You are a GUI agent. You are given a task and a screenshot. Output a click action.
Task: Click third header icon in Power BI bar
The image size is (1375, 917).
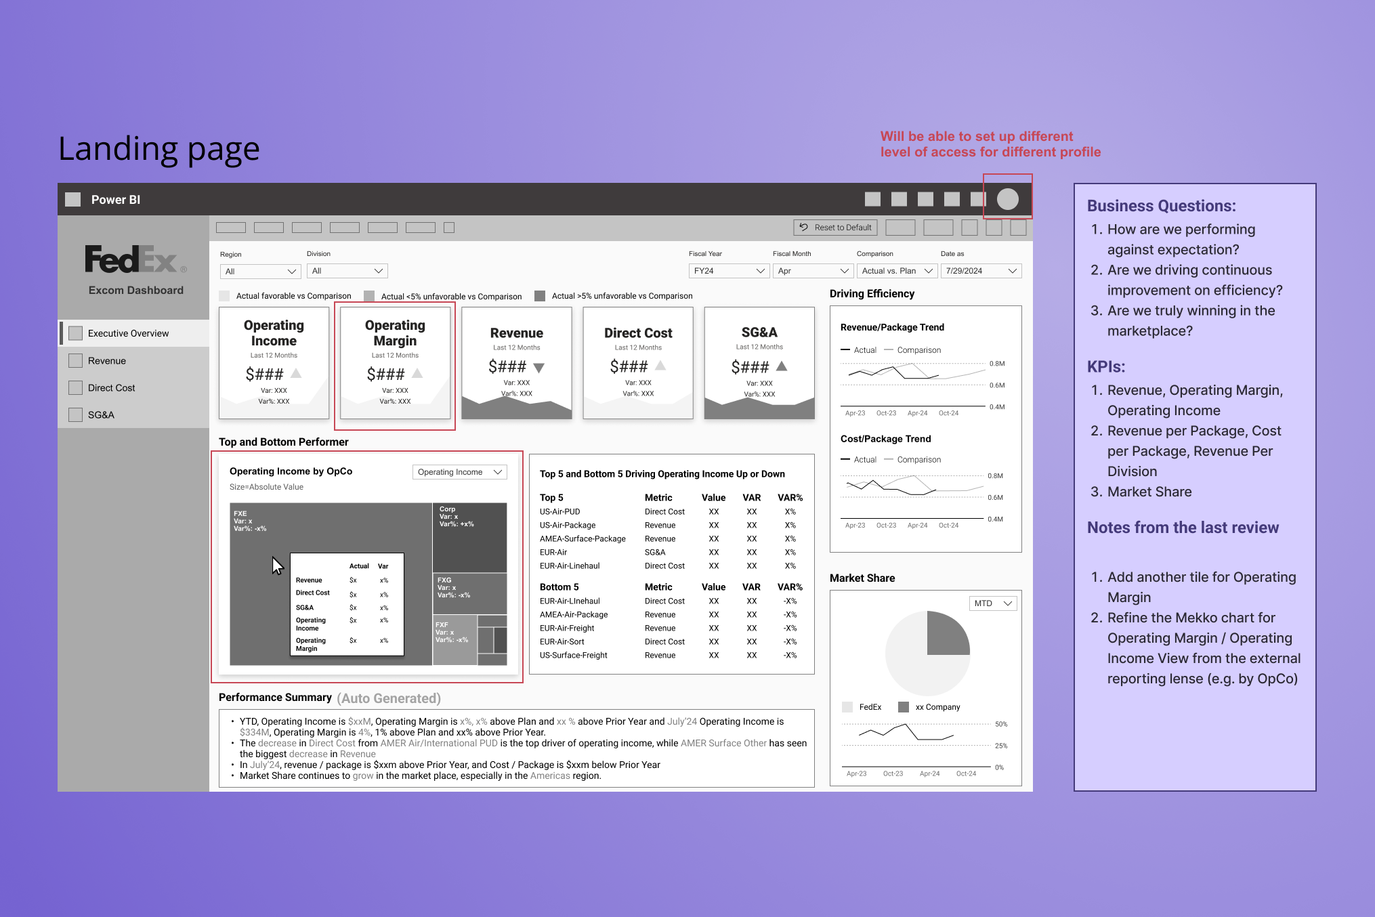925,199
